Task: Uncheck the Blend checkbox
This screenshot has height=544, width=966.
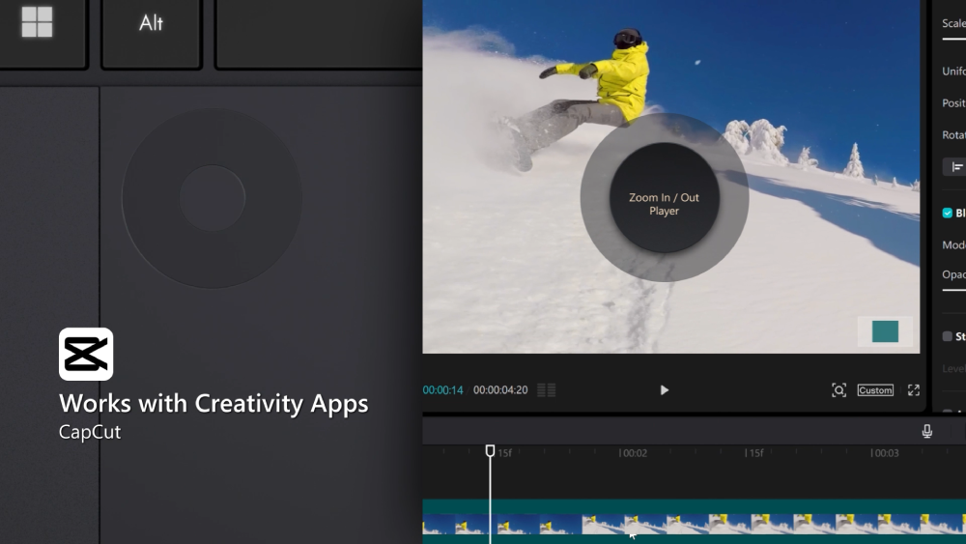Action: [948, 214]
